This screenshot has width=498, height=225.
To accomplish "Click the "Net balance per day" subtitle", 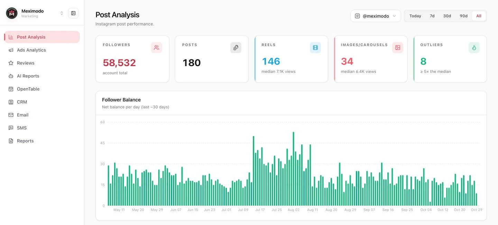I will tap(136, 107).
